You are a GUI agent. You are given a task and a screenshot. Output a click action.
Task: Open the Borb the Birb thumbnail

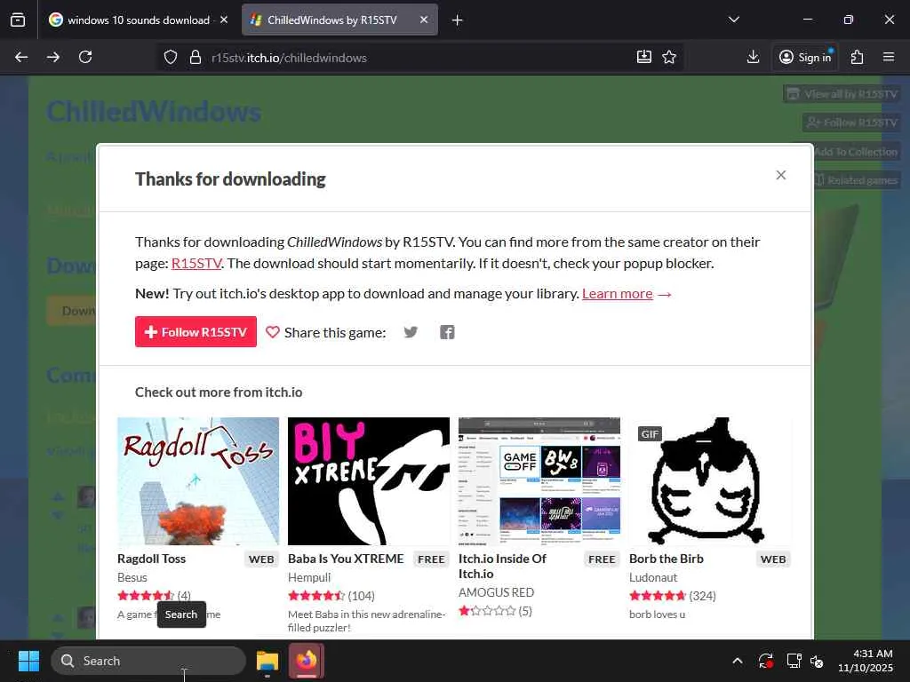click(710, 480)
